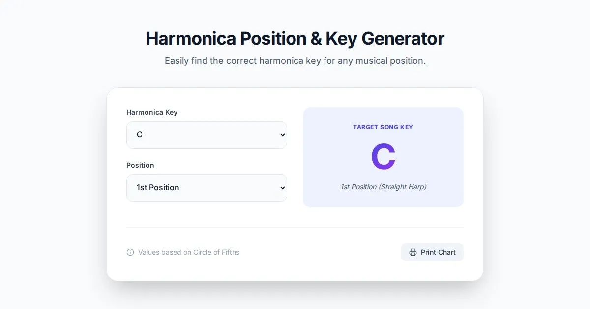Screen dimensions: 590x309
Task: Click the "Position" field label
Action: (x=140, y=165)
